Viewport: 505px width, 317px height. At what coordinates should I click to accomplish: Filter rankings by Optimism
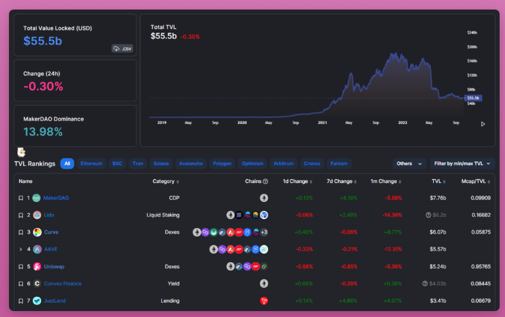[252, 163]
